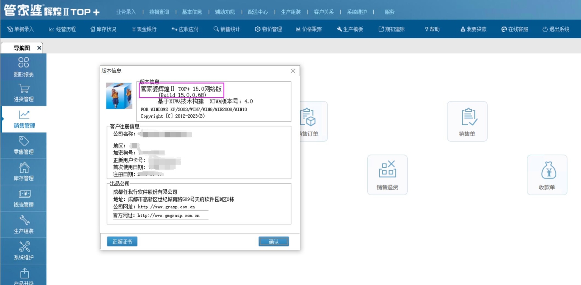Close the 导航图 navigation panel

(39, 48)
